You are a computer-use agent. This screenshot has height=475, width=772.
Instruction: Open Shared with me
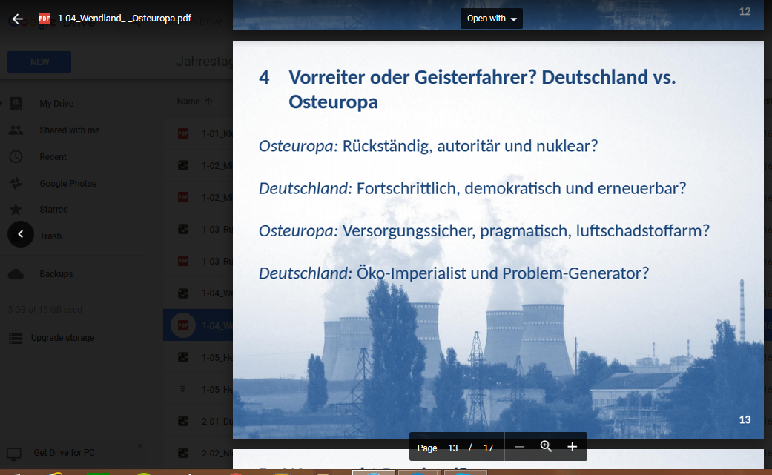pyautogui.click(x=70, y=130)
